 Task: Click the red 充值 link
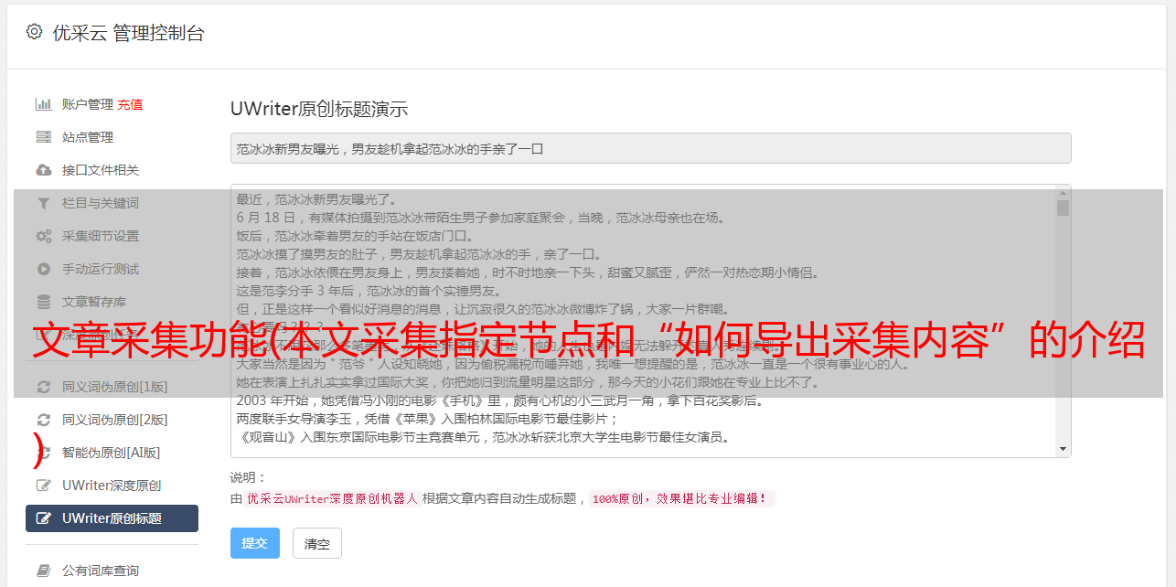pos(130,104)
